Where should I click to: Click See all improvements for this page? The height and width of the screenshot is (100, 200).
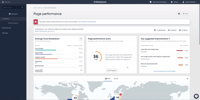(164, 71)
